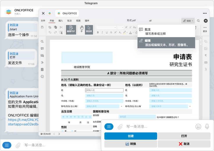214x151 pixels.
Task: Click the 转换 keyboard button
Action: click(131, 144)
